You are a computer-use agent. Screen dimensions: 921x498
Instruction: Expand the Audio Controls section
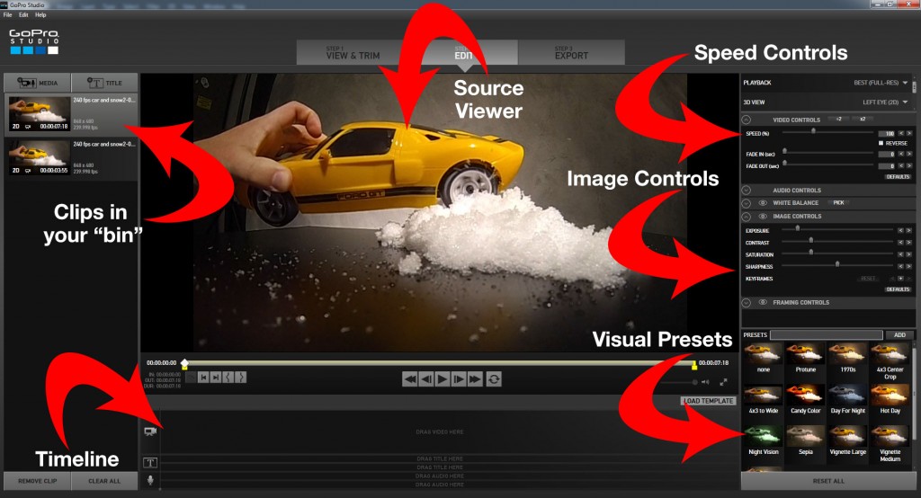[x=747, y=191]
